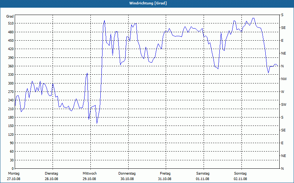Click the SW compass direction label

[284, 105]
